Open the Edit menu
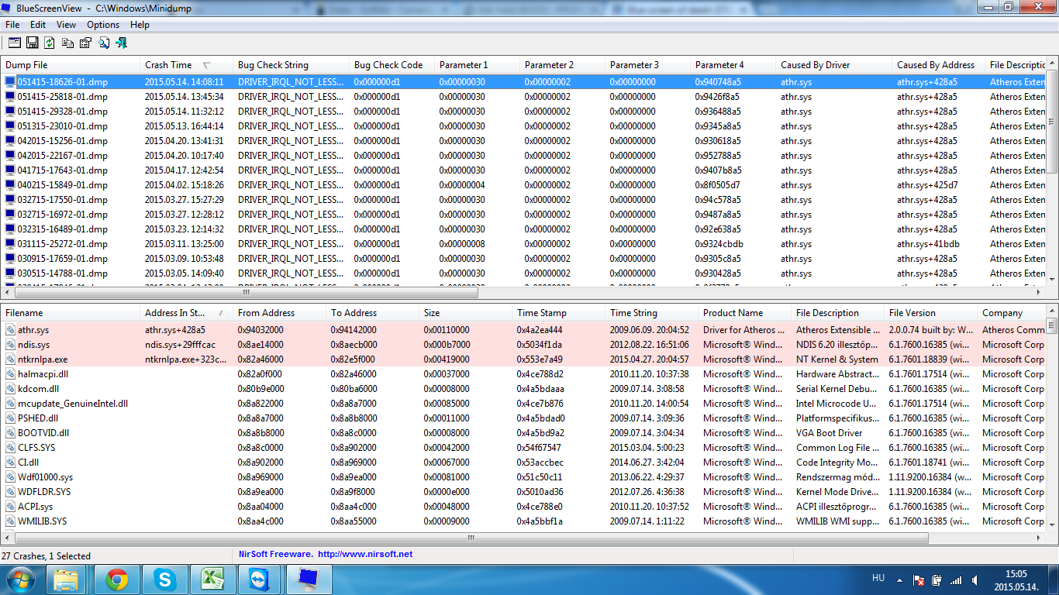This screenshot has width=1059, height=595. coord(38,25)
